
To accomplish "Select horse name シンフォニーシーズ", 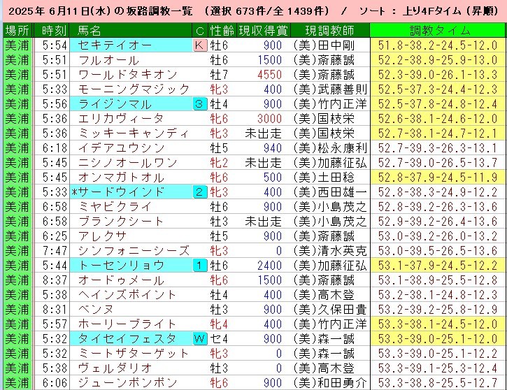I will point(134,251).
